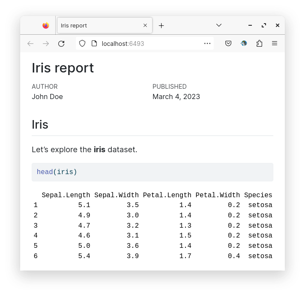This screenshot has height=295, width=305.
Task: Minimize the Firefox window
Action: coord(250,26)
